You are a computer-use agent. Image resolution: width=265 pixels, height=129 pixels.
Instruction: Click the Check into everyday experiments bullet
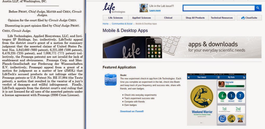click(x=140, y=95)
